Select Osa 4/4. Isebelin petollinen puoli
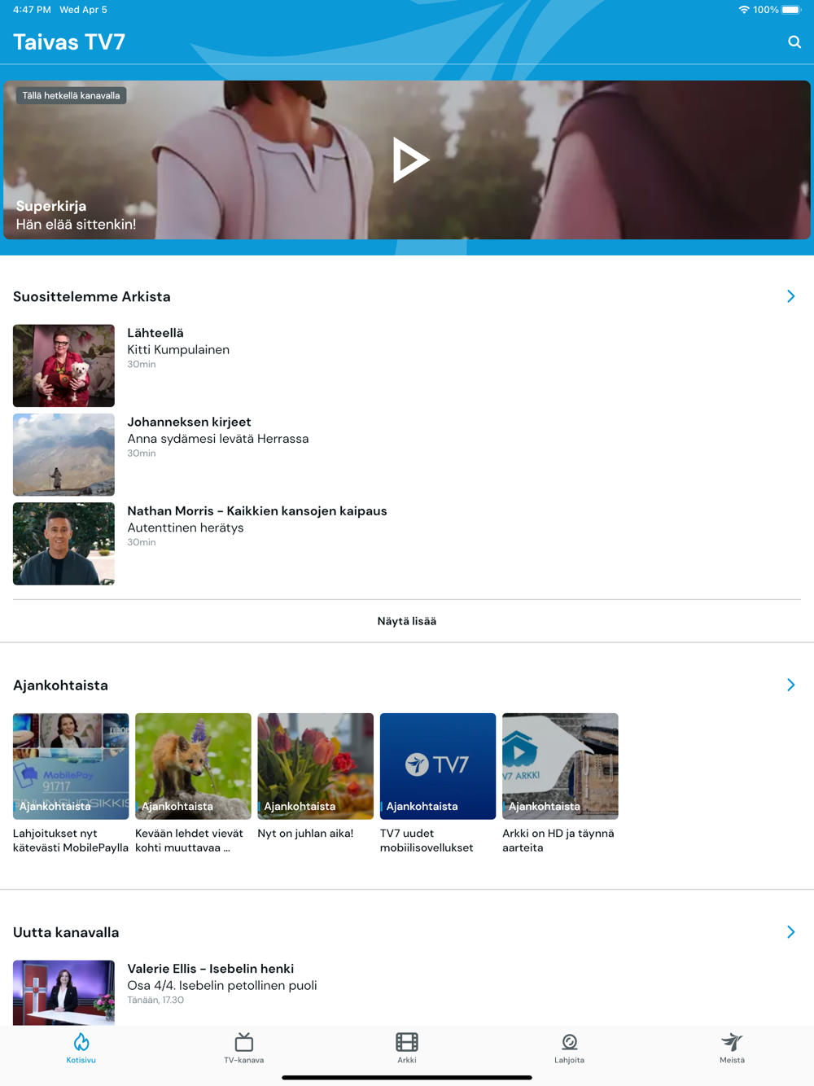 click(x=222, y=986)
